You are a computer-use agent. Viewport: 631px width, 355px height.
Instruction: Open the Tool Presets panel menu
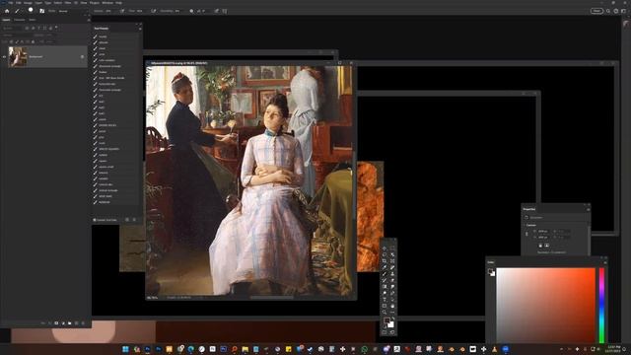click(140, 29)
